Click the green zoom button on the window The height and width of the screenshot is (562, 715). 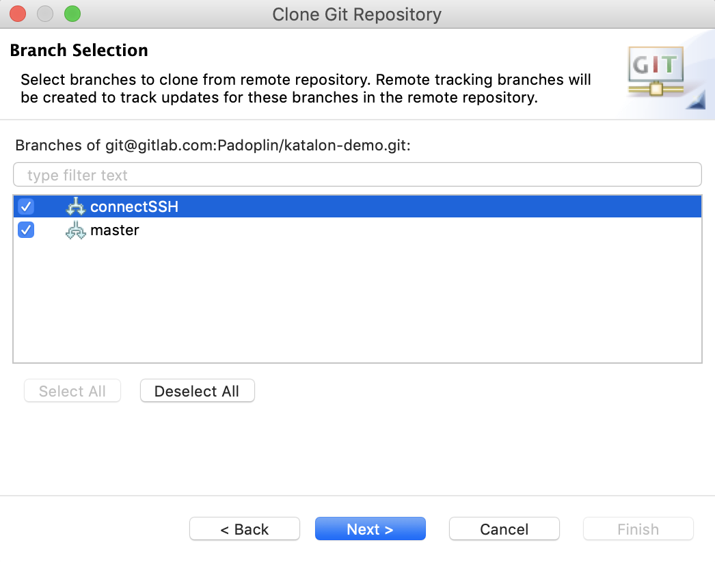click(72, 13)
